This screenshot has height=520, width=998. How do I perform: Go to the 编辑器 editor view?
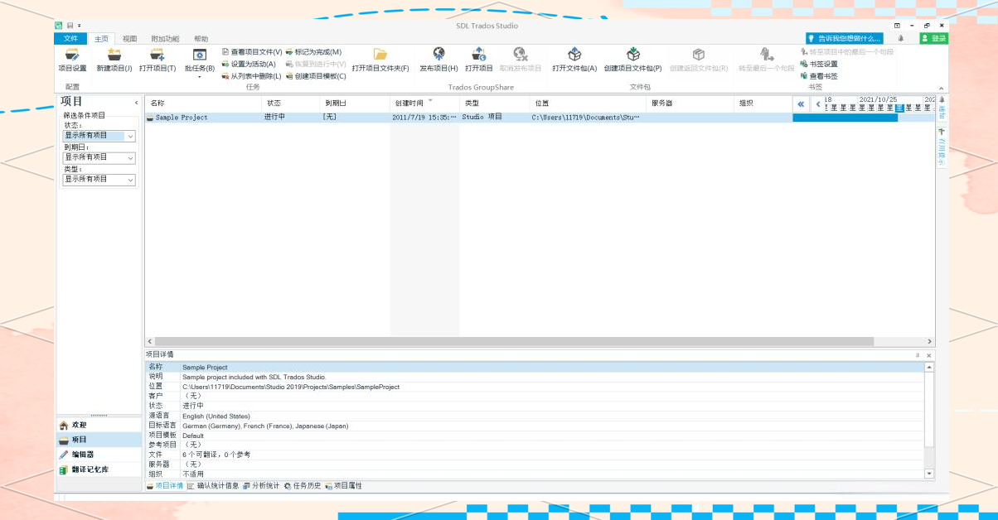(99, 455)
